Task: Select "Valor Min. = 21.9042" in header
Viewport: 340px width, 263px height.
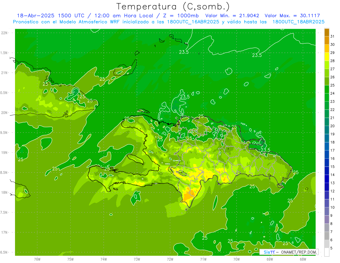Action: (233, 16)
